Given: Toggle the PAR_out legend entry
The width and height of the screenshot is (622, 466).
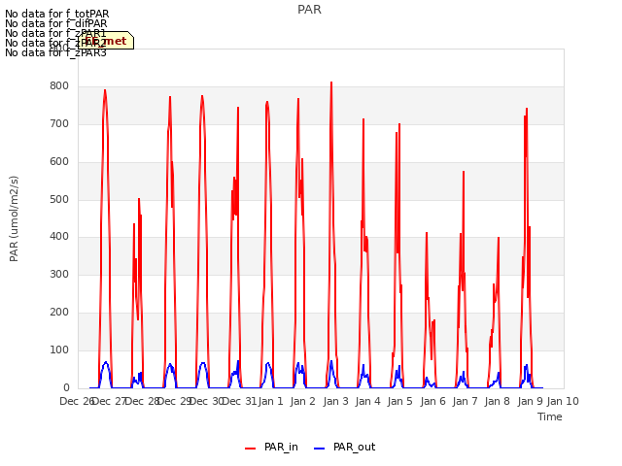Looking at the screenshot, I should pyautogui.click(x=345, y=447).
